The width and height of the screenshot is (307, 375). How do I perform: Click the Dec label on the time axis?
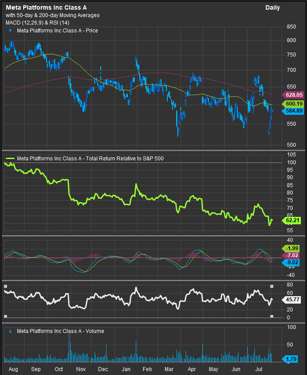click(x=103, y=369)
